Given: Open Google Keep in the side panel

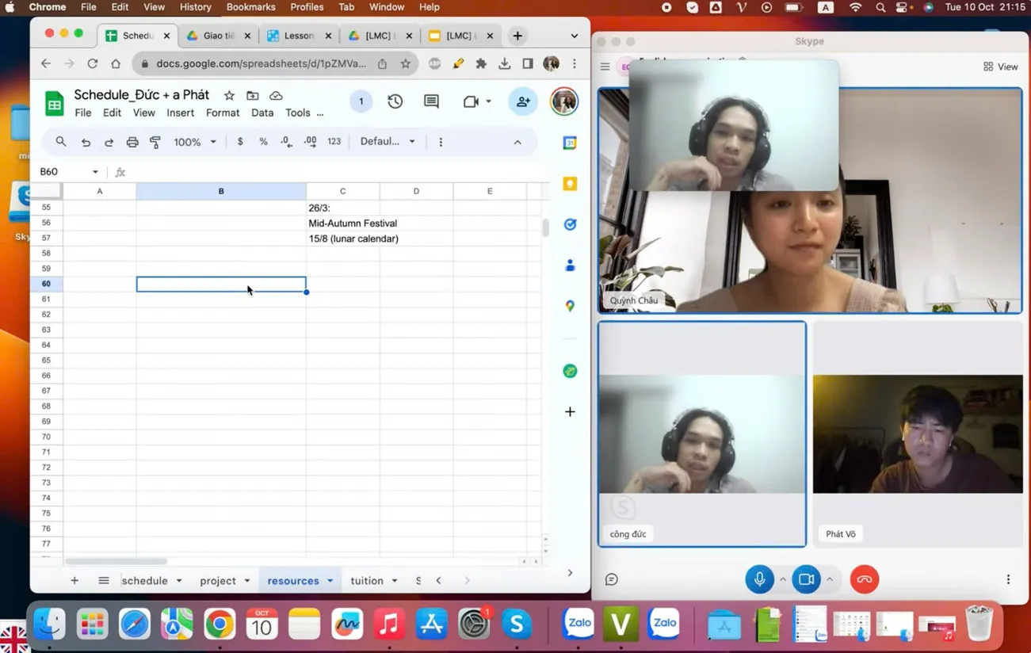Looking at the screenshot, I should pyautogui.click(x=570, y=183).
